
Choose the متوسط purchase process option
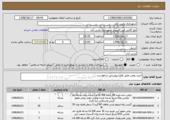coord(125,65)
